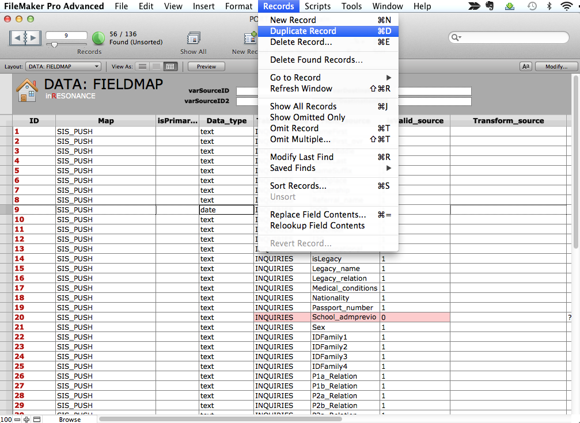Choose Show Omitted Only menu item
This screenshot has width=580, height=423.
328,117
